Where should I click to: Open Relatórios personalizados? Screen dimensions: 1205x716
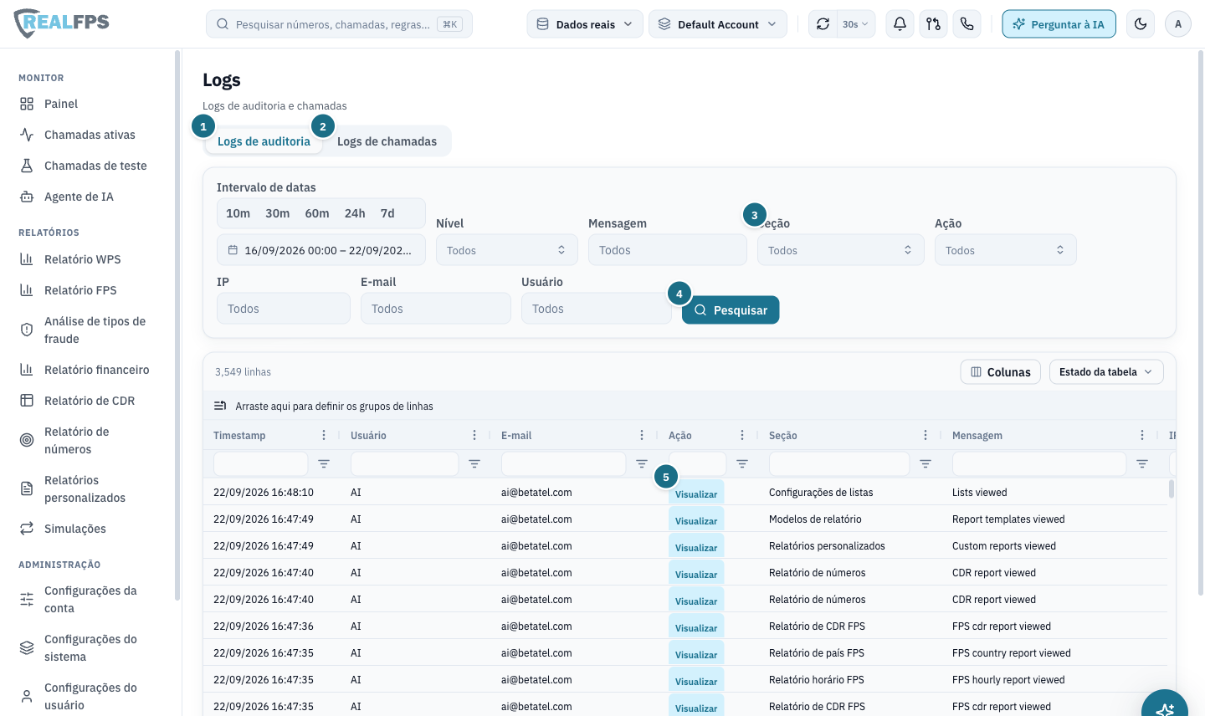click(92, 488)
